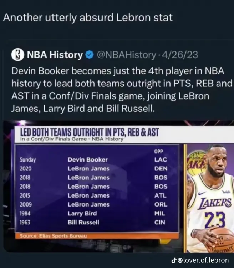Viewport: 234px width, 268px height.
Task: Click the quoted tweet text about Devin Booker
Action: [118, 89]
